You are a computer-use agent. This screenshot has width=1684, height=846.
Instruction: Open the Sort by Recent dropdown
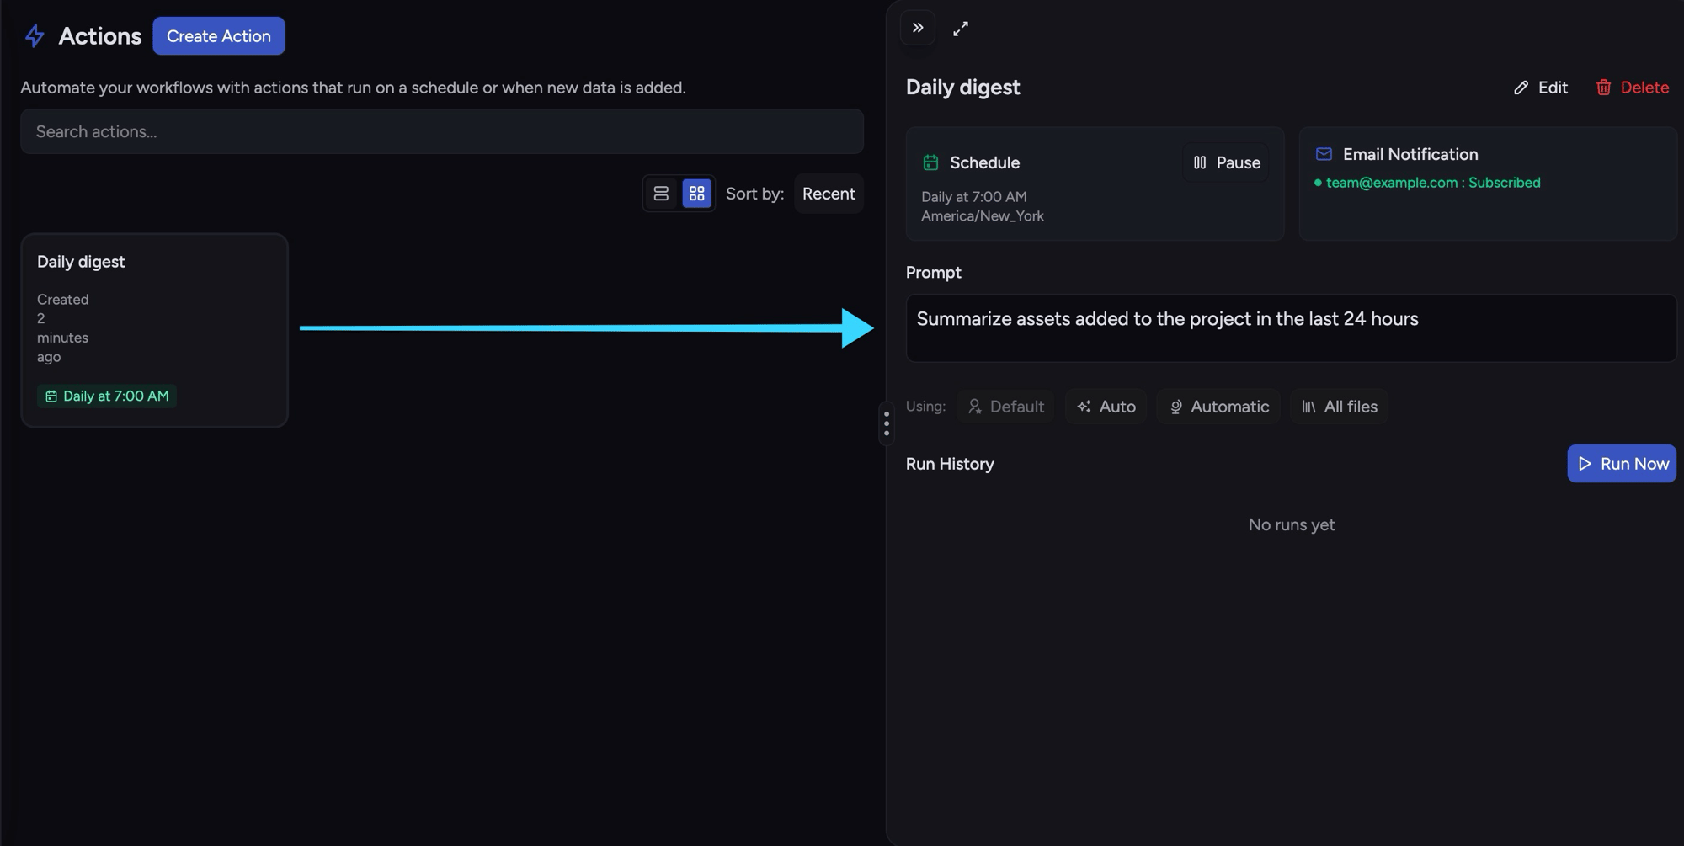point(829,194)
